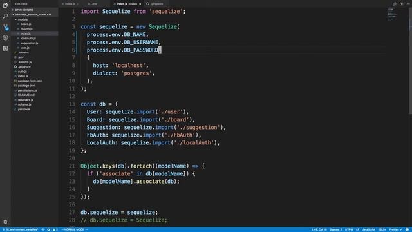This screenshot has width=412, height=232.
Task: Open the .babelrc file
Action: click(23, 52)
